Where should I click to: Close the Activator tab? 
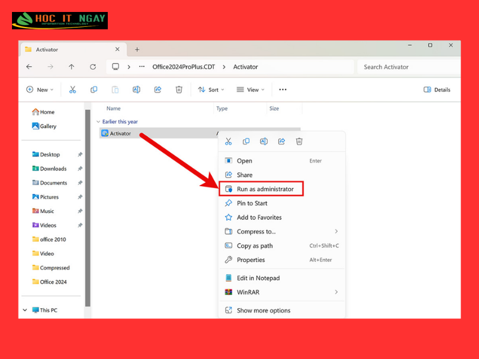coord(117,49)
